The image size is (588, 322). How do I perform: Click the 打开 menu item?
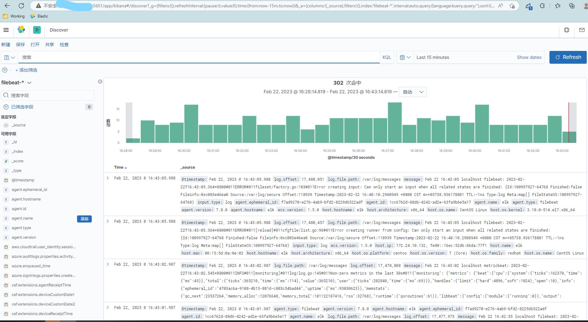tap(35, 45)
